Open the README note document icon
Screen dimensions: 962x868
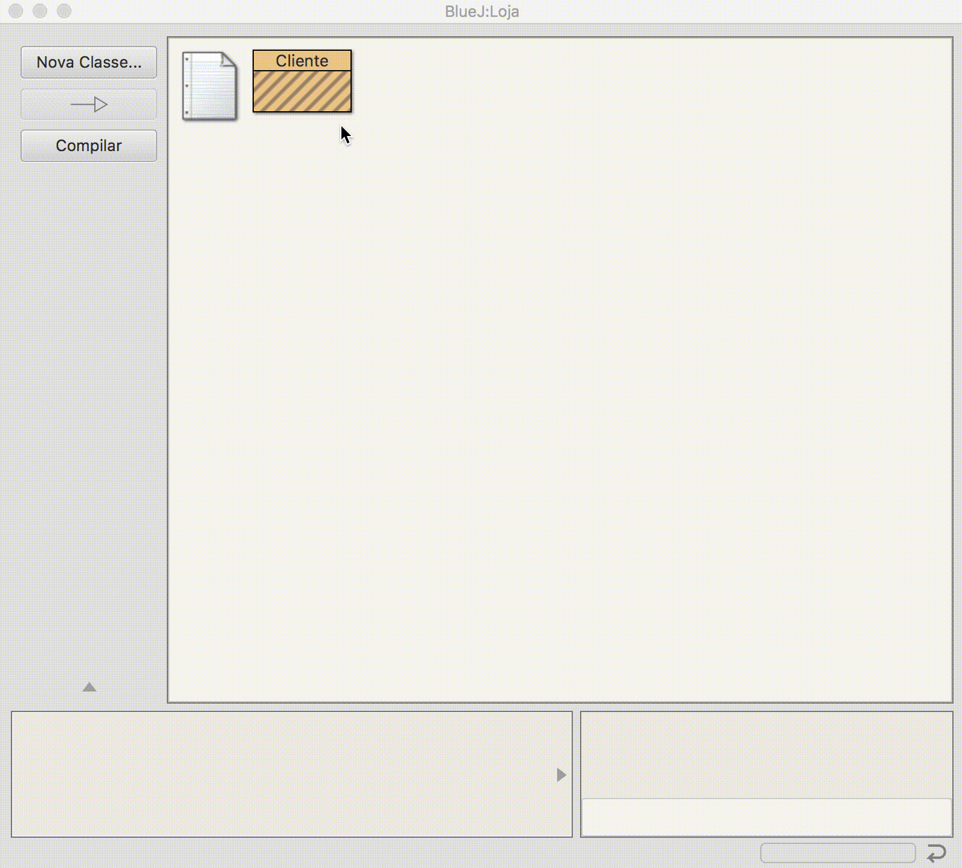click(209, 86)
